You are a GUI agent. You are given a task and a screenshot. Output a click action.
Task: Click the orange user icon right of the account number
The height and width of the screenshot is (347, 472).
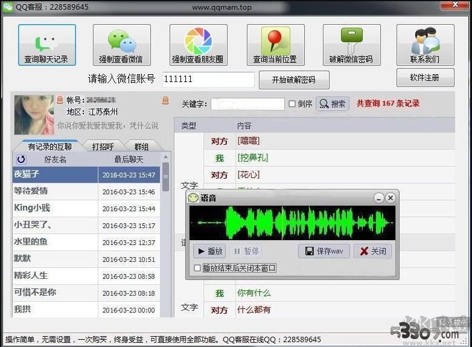[x=165, y=100]
